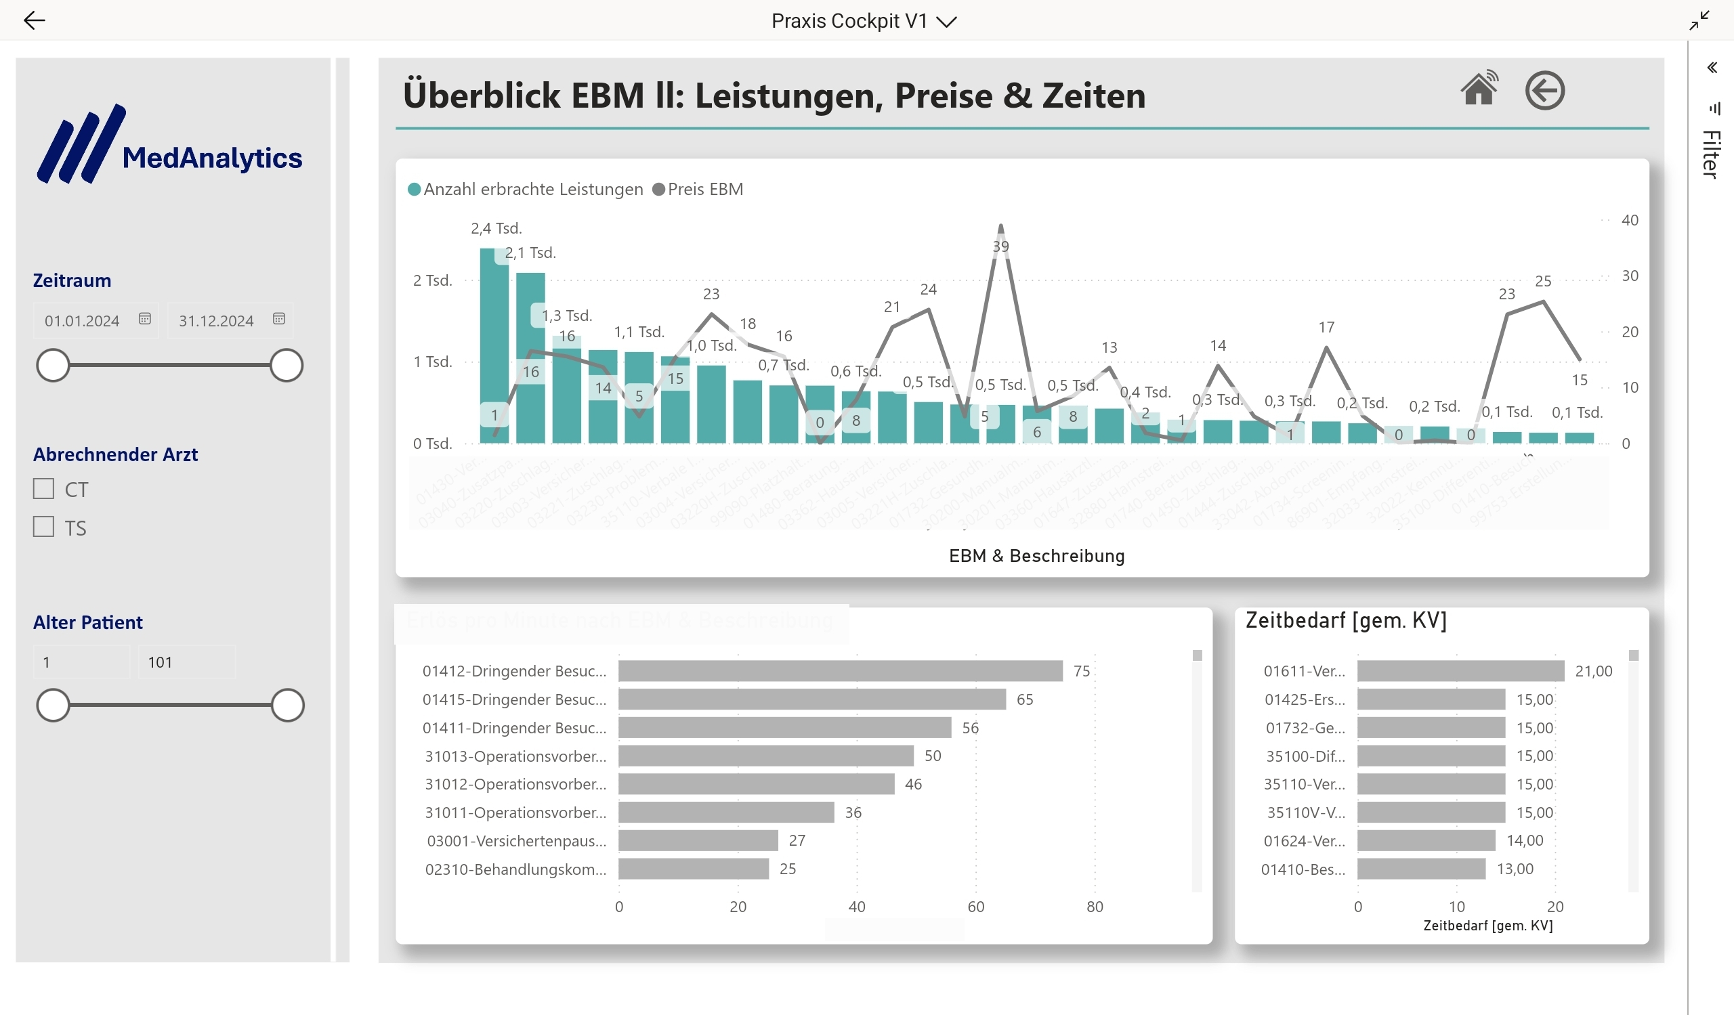Select the 03001-Versichertenpaus... bar with value 27
Viewport: 1734px width, 1015px height.
[698, 840]
